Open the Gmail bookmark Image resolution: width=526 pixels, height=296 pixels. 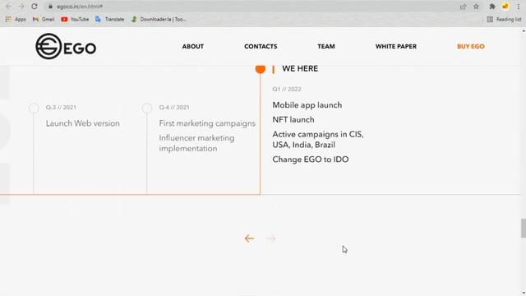(44, 20)
